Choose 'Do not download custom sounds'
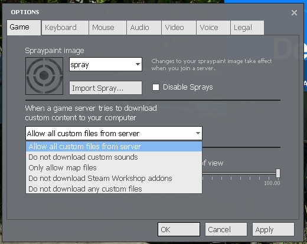The height and width of the screenshot is (244, 307). click(x=114, y=157)
